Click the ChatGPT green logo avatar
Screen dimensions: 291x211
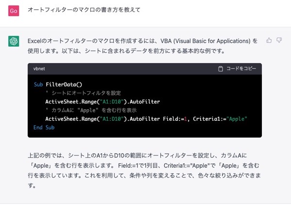click(x=14, y=41)
